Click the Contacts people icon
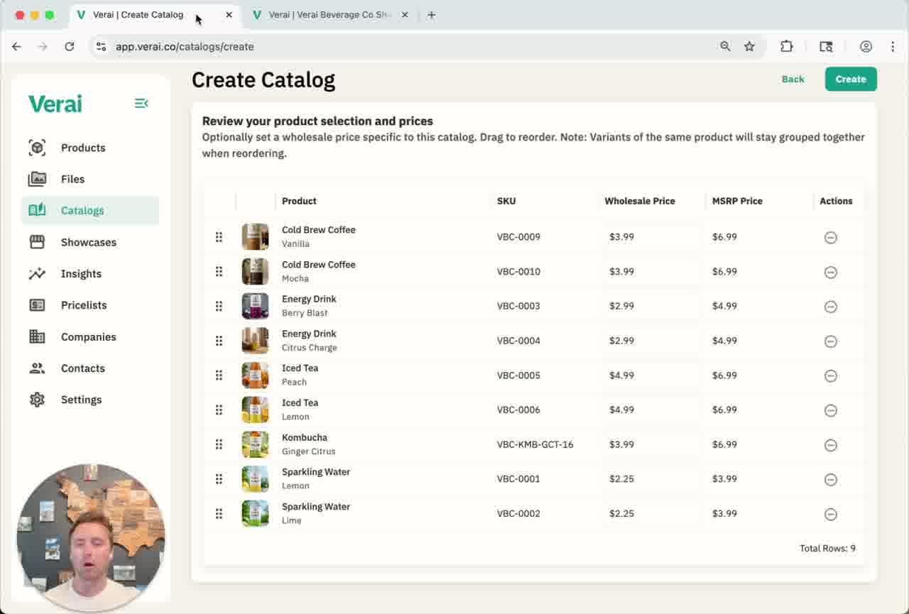The image size is (909, 614). click(x=37, y=368)
